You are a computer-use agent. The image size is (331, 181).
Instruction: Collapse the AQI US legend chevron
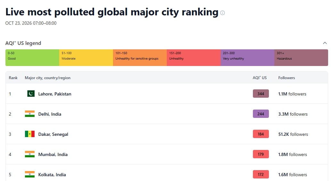click(325, 43)
